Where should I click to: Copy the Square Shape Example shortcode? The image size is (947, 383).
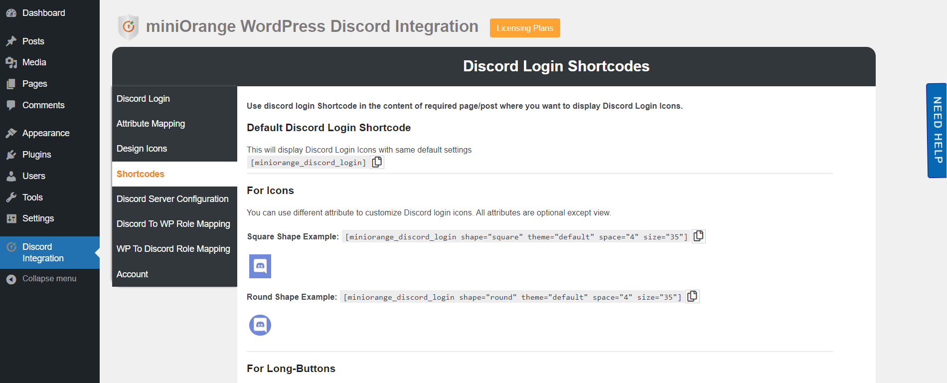pyautogui.click(x=699, y=236)
